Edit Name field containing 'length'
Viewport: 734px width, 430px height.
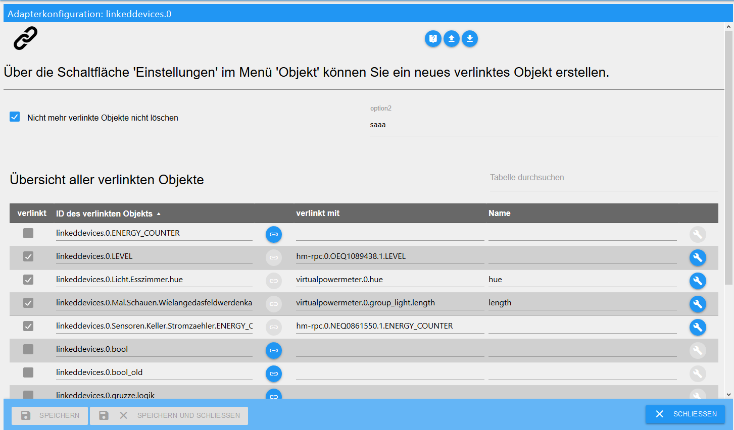pyautogui.click(x=582, y=303)
